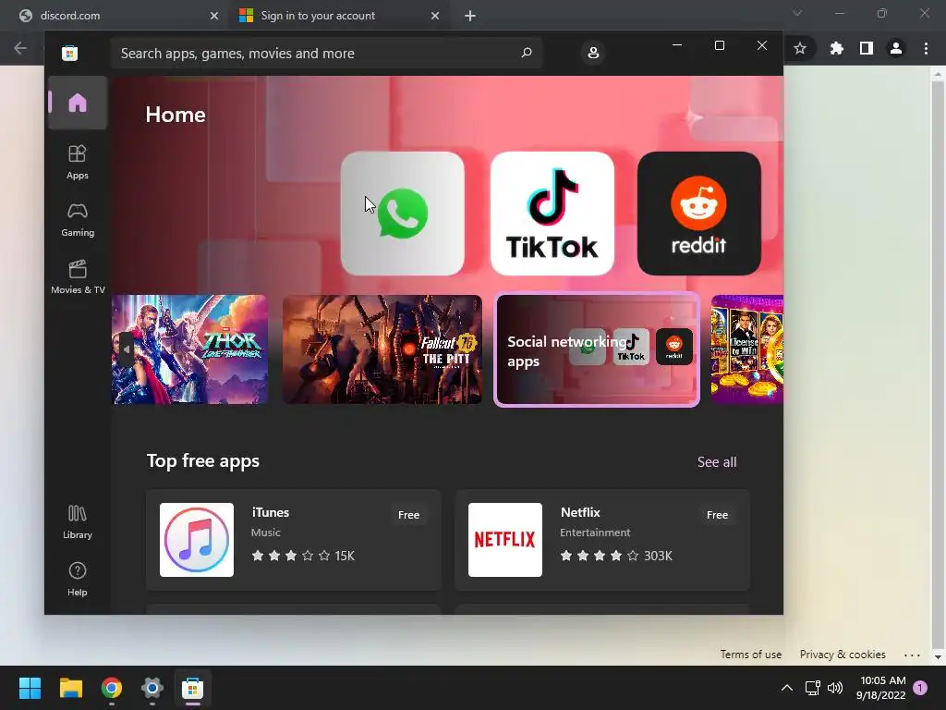
Task: Click the iTunes app title
Action: click(271, 512)
